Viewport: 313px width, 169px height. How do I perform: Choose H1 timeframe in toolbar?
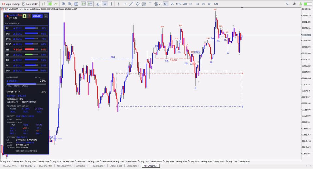tap(191, 4)
